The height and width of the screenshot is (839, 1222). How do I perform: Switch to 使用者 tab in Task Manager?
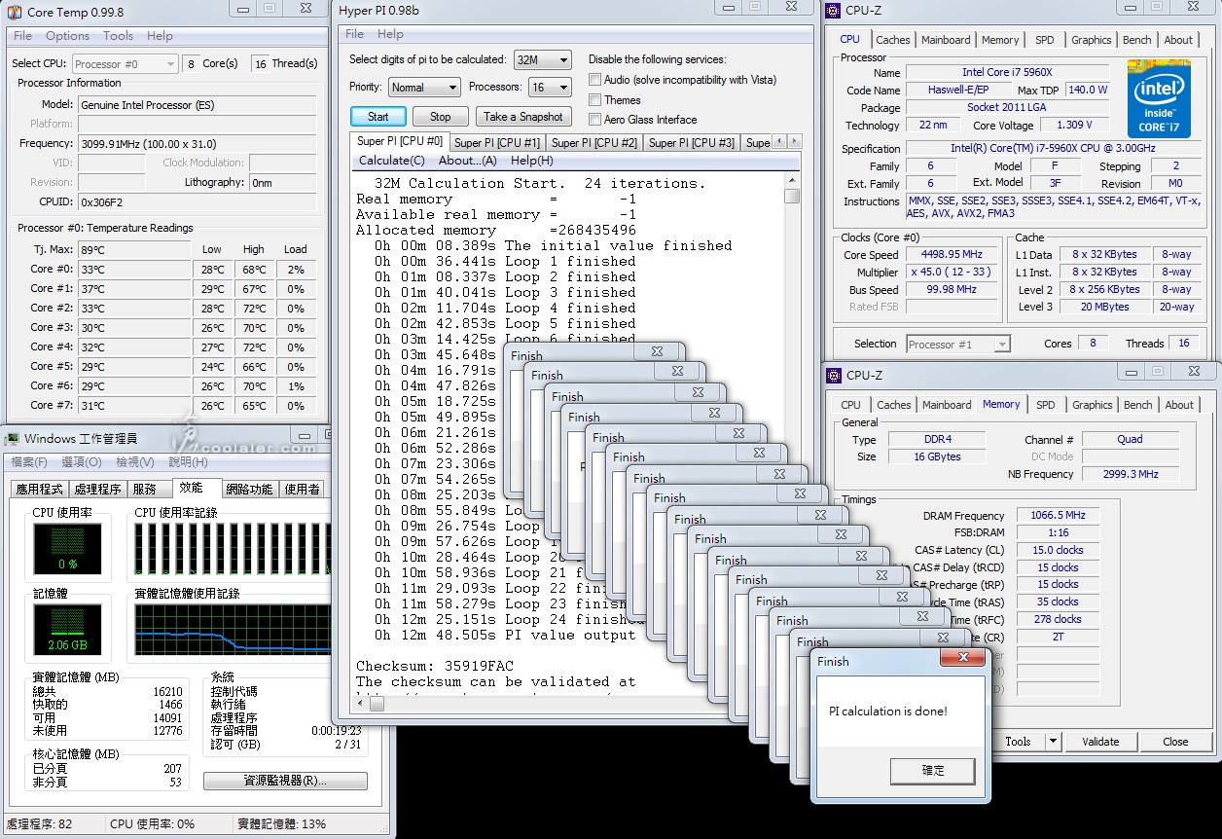(303, 490)
